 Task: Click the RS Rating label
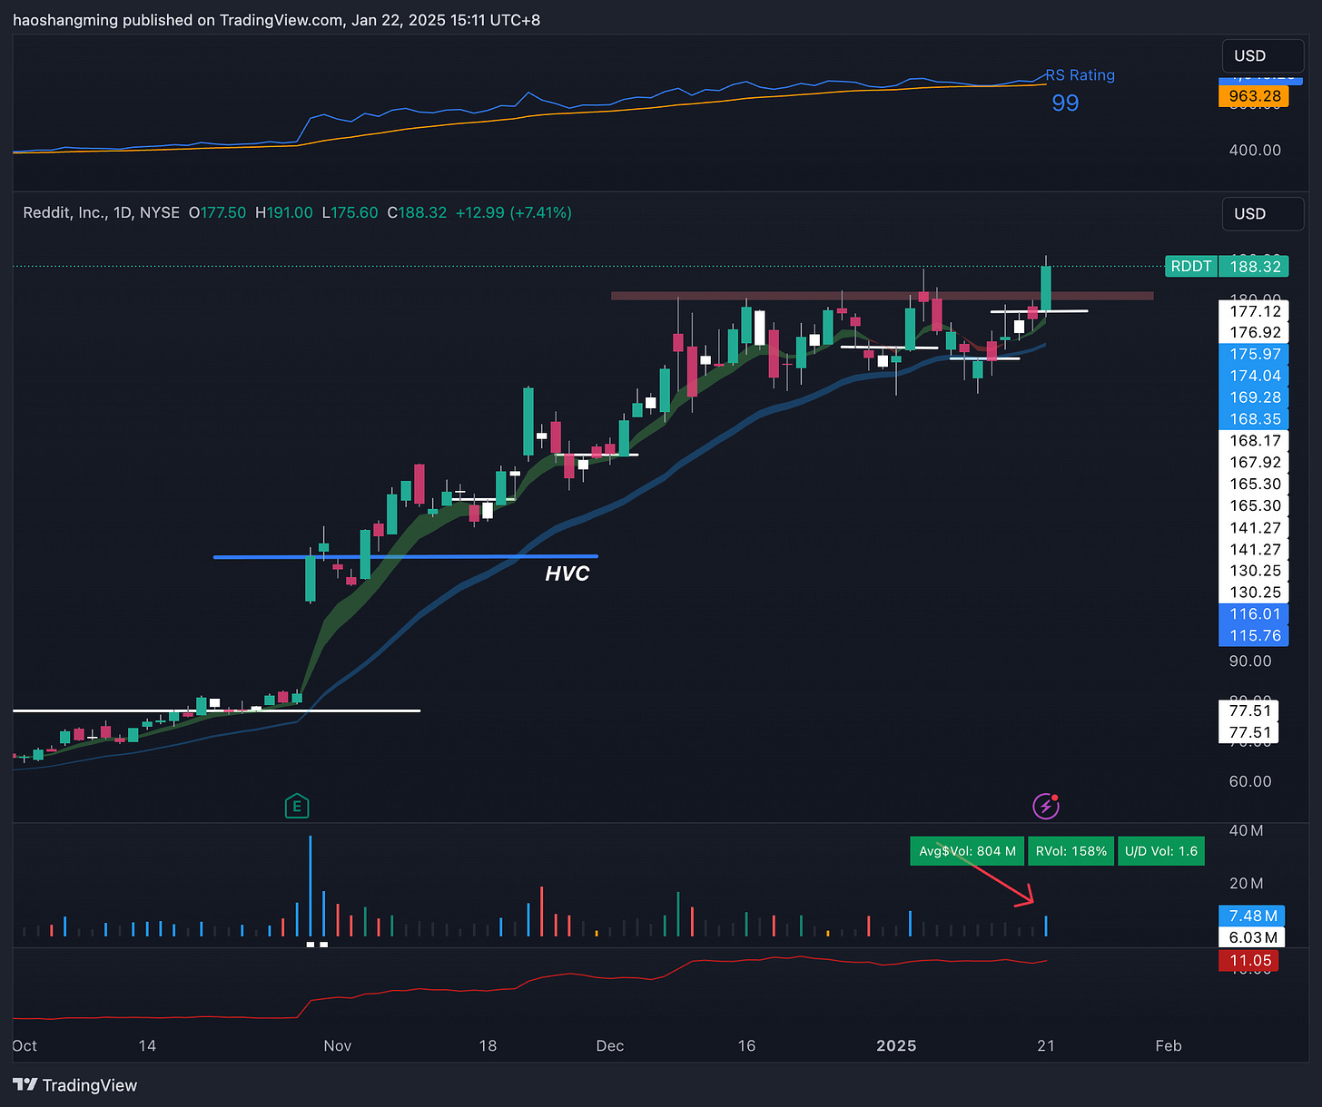pyautogui.click(x=1080, y=75)
